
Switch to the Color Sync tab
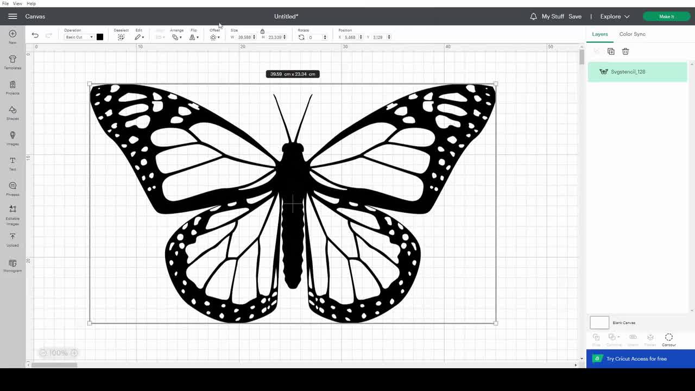(632, 34)
